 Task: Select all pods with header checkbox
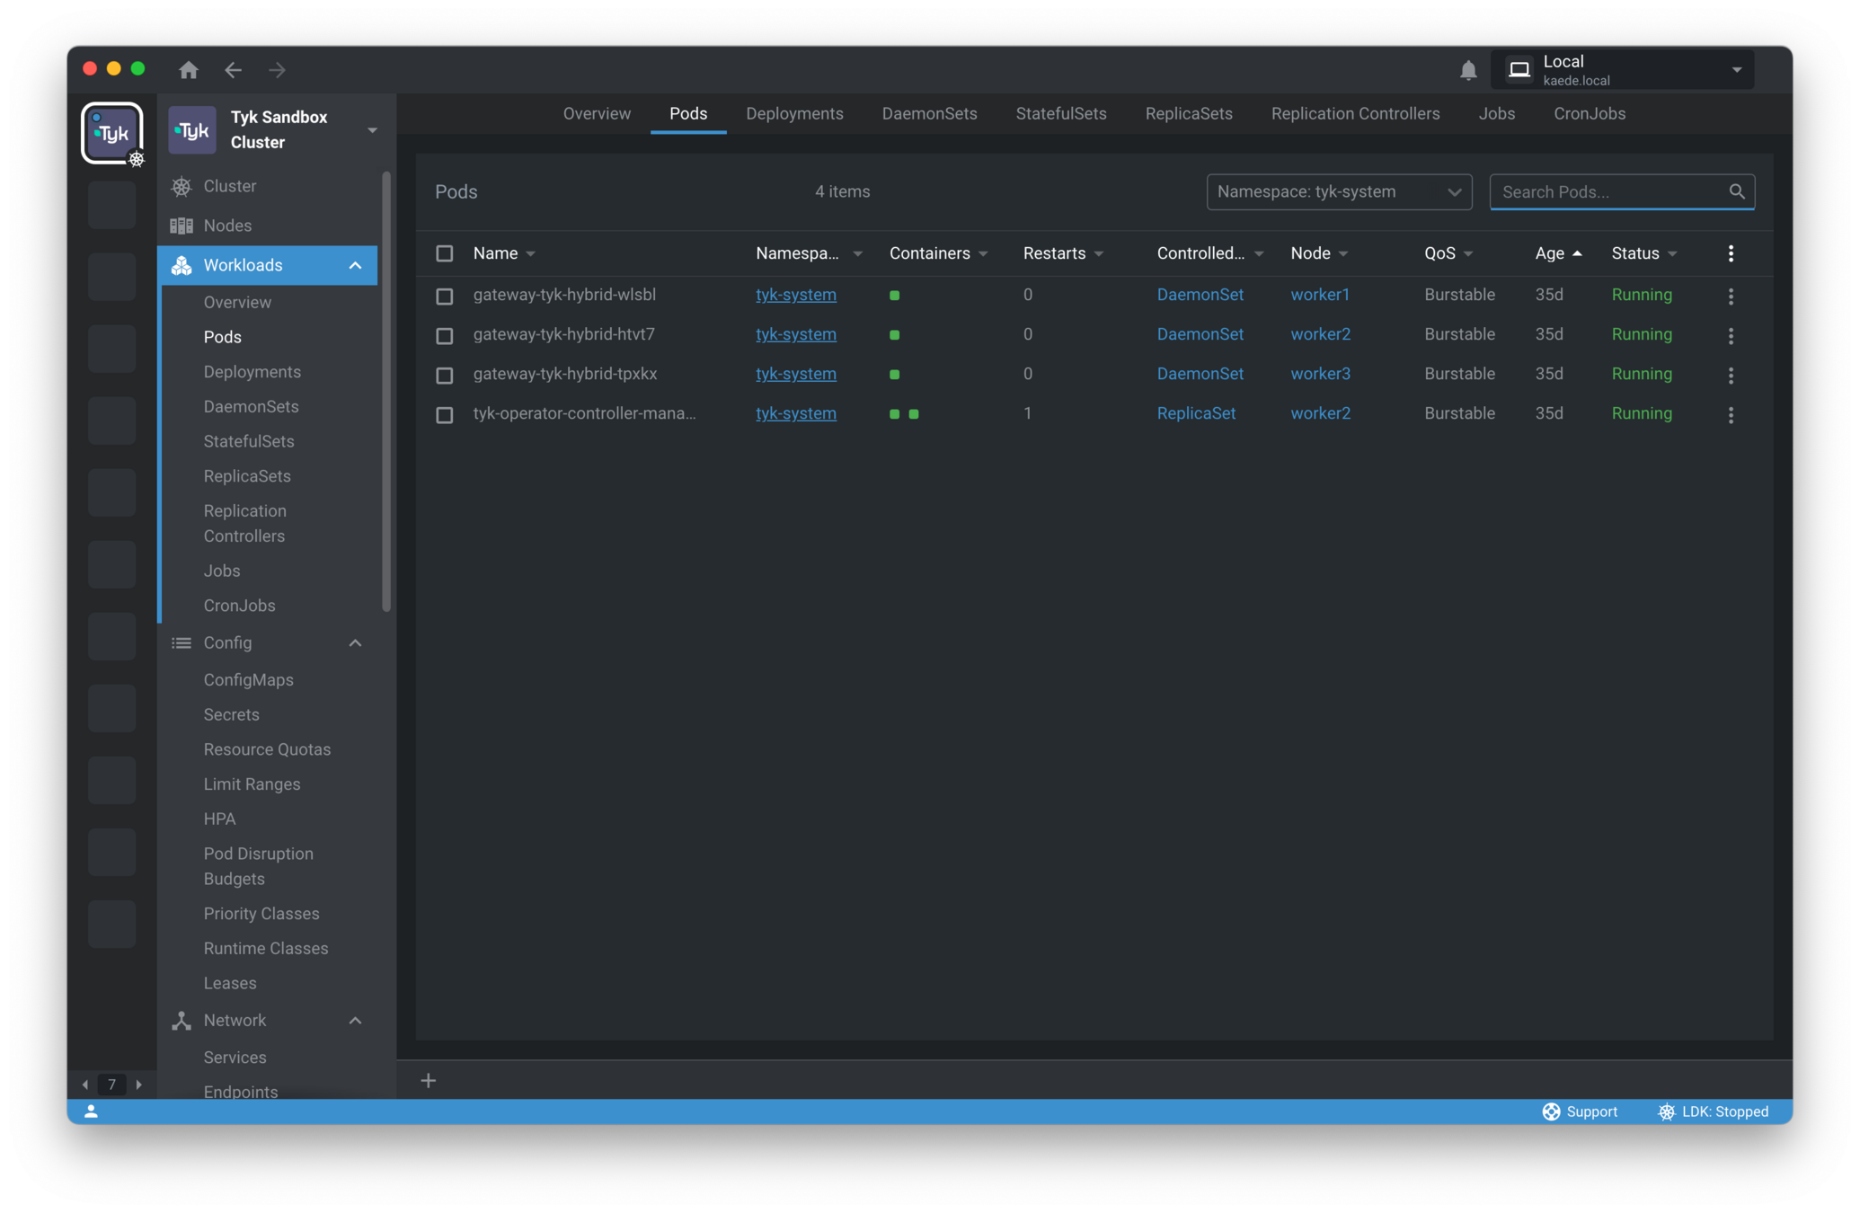[x=444, y=253]
